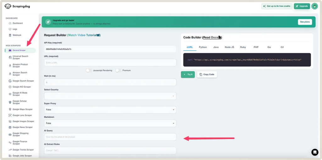
Task: Click the Amazon Product Scraper icon
Action: (10, 66)
